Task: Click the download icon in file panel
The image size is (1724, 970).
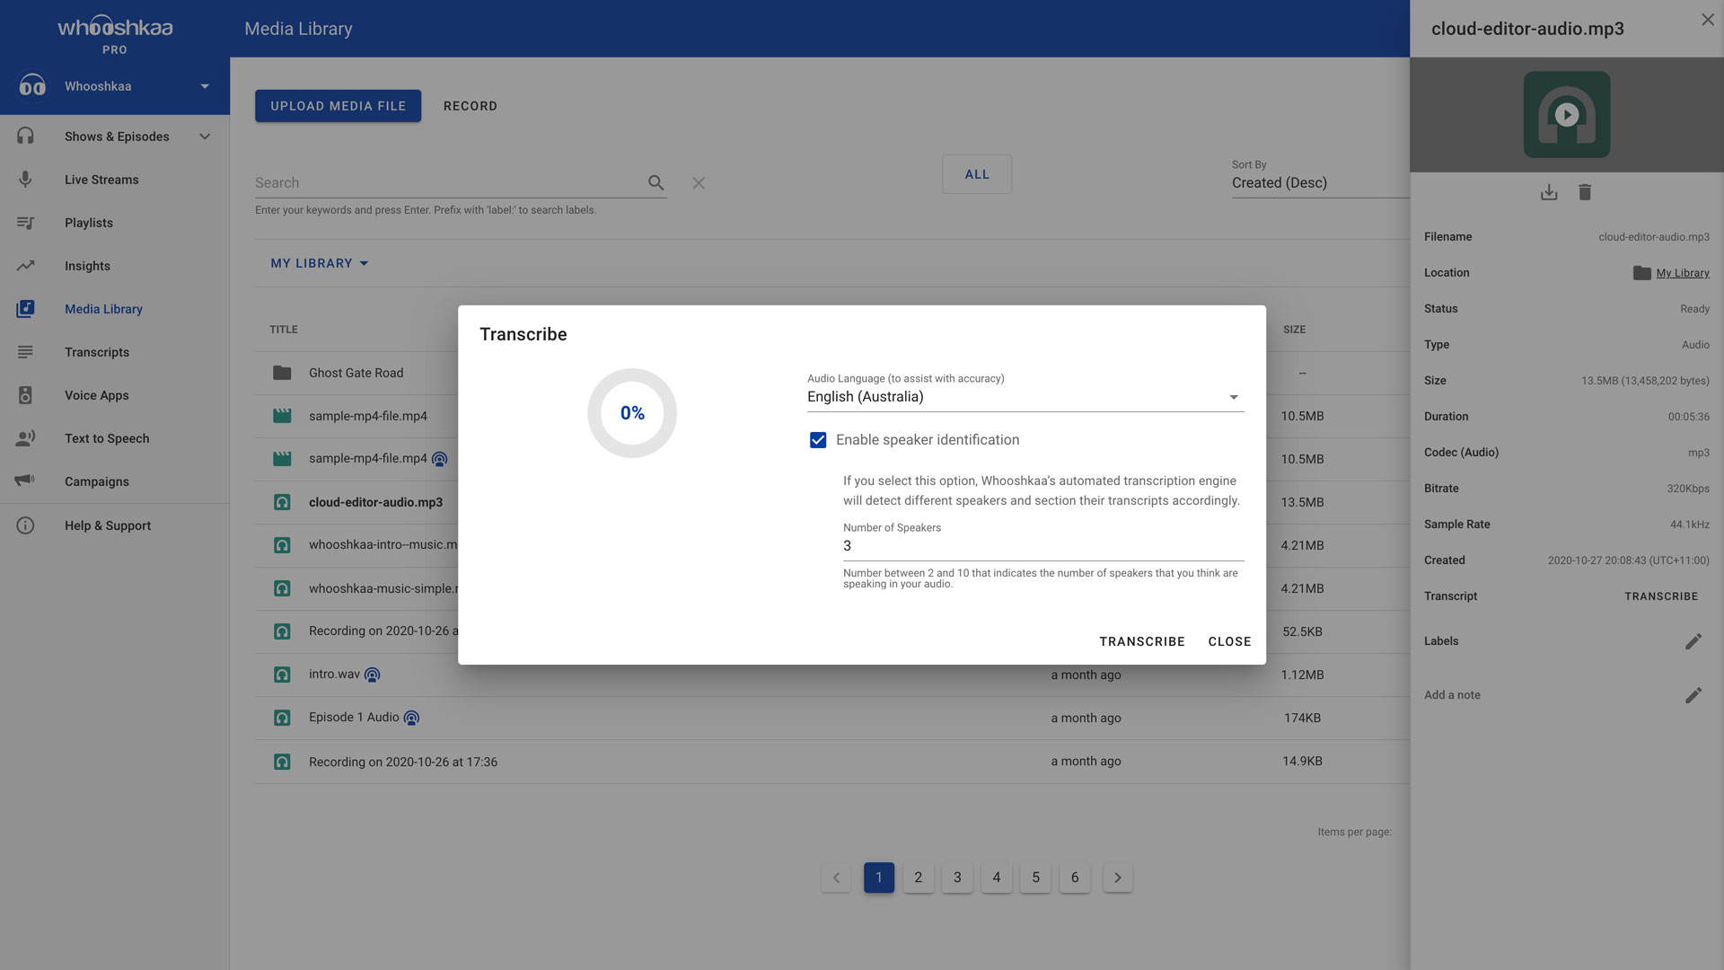Action: point(1549,192)
